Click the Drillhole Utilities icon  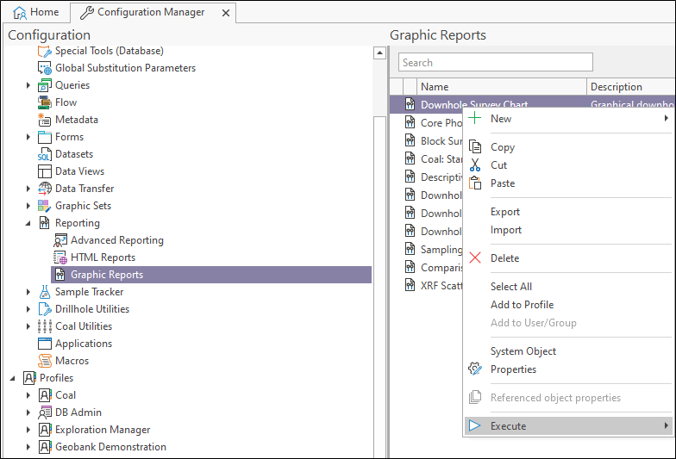coord(45,309)
